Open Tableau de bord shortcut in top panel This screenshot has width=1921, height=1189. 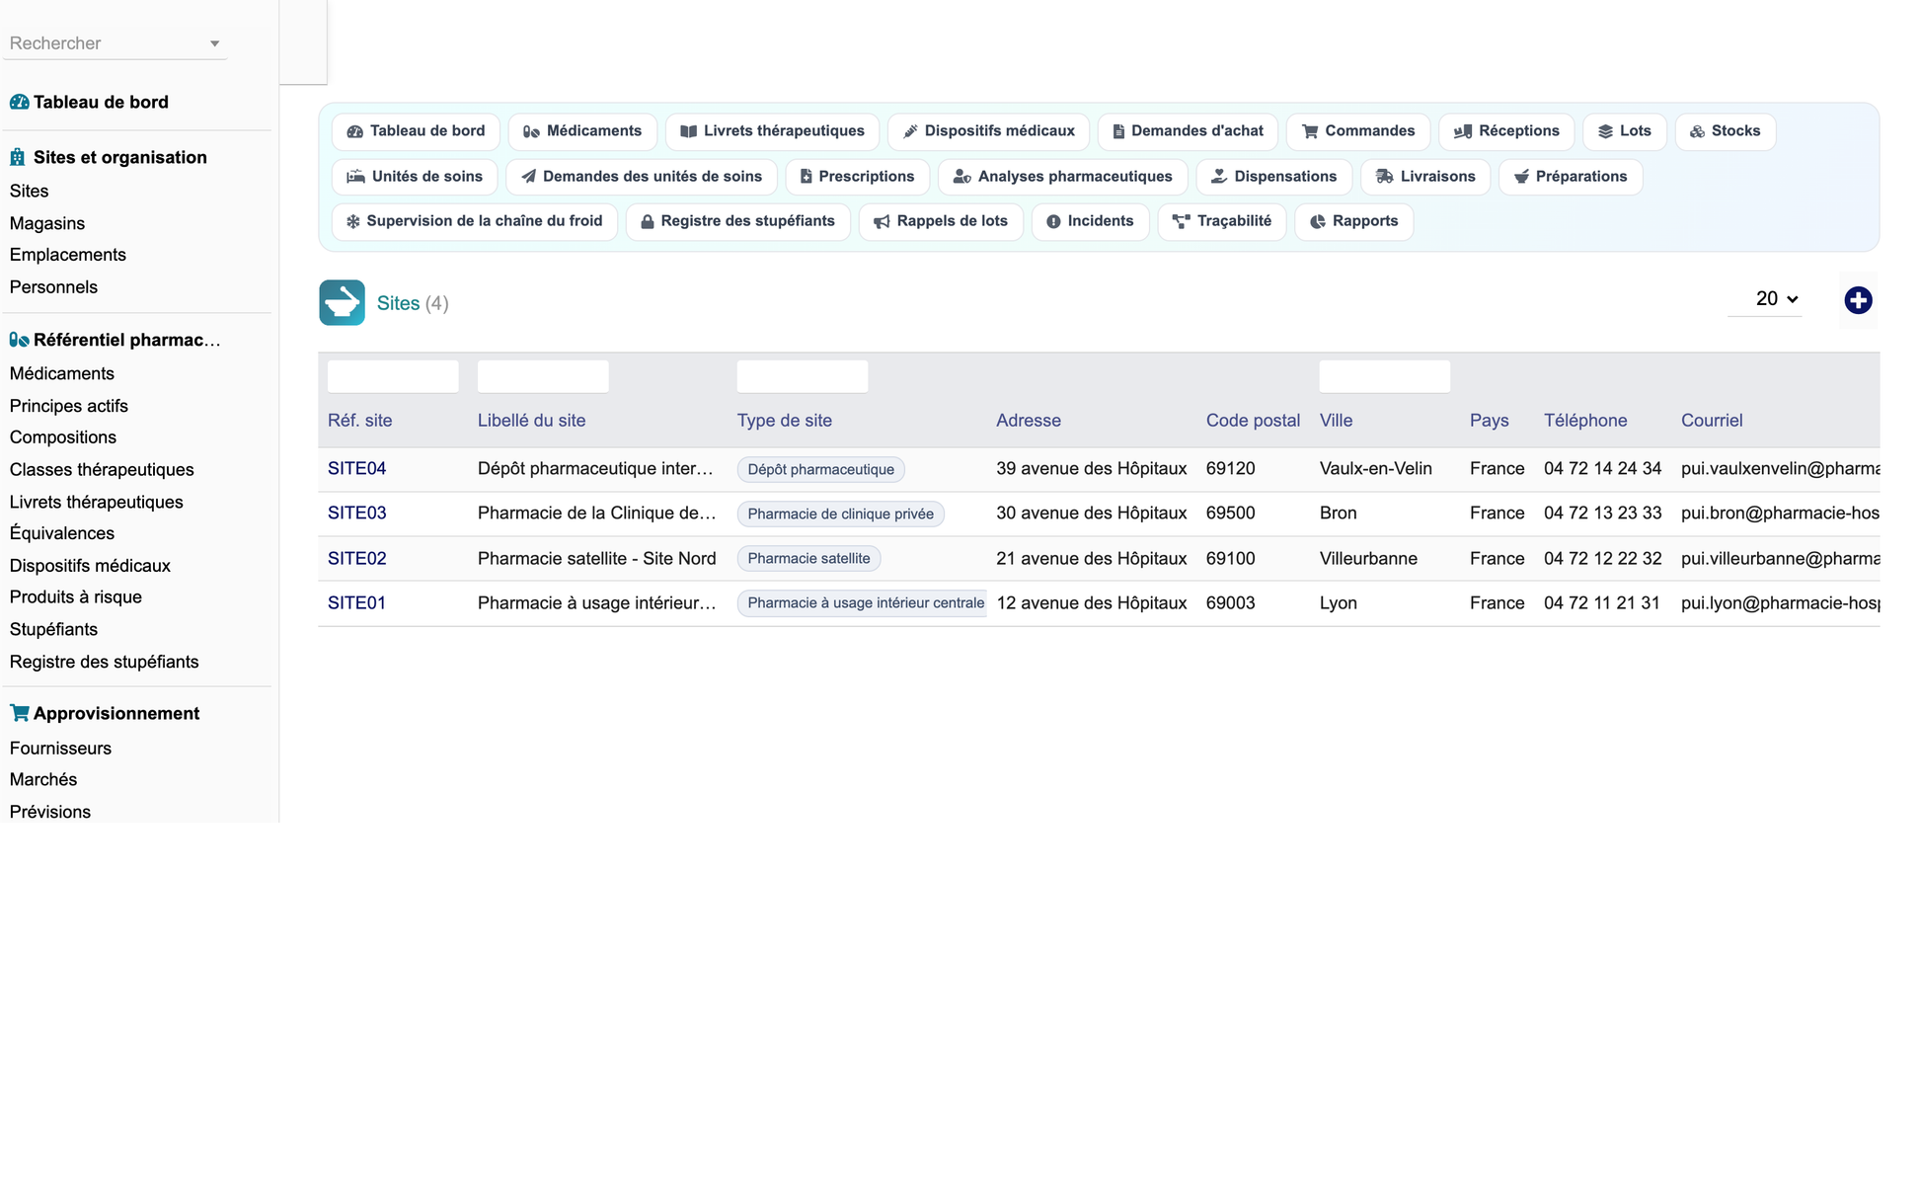[416, 131]
